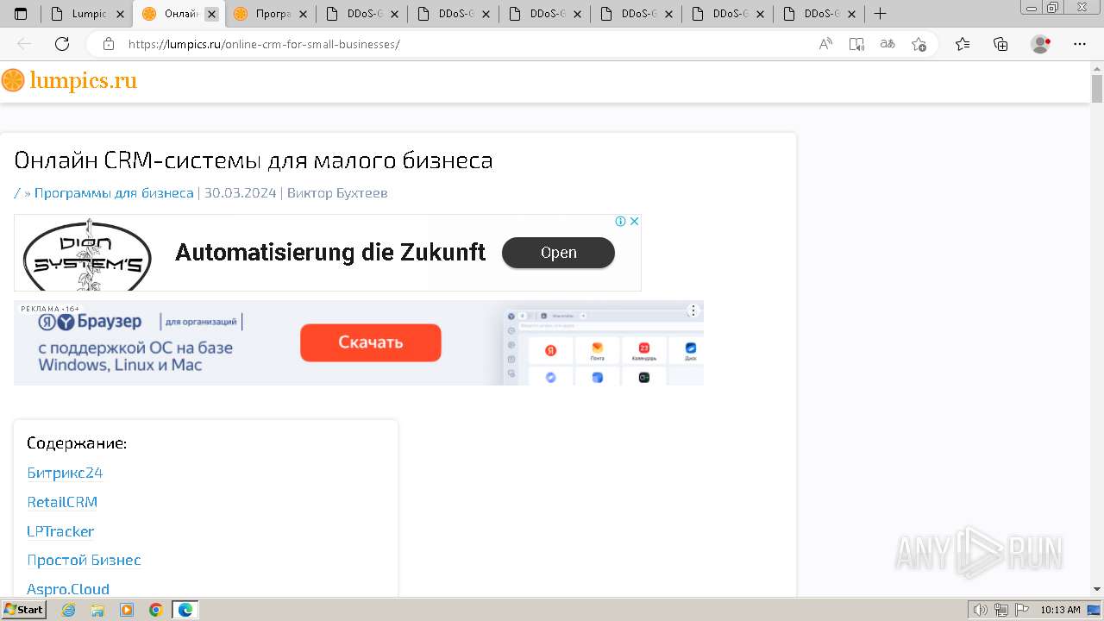Click the ad info icon on Automatisierung banner
The height and width of the screenshot is (621, 1104).
[x=620, y=221]
